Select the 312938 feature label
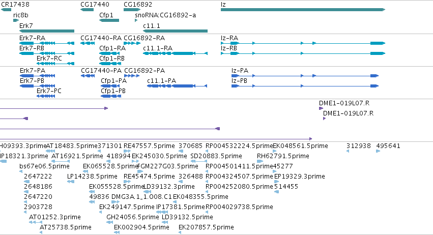The height and width of the screenshot is (235, 433). point(359,146)
